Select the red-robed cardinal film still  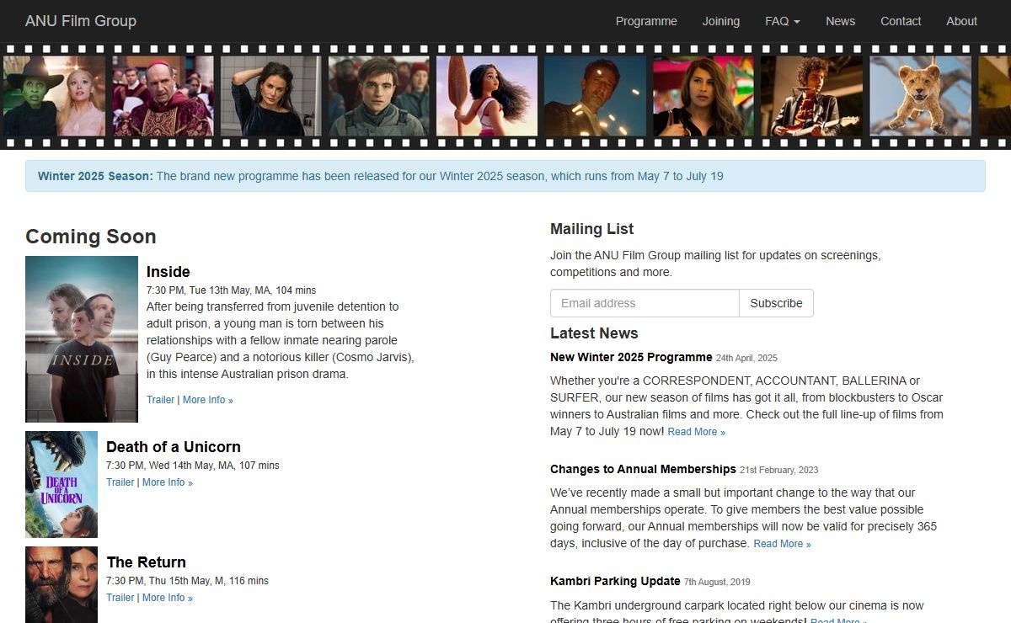[x=163, y=96]
